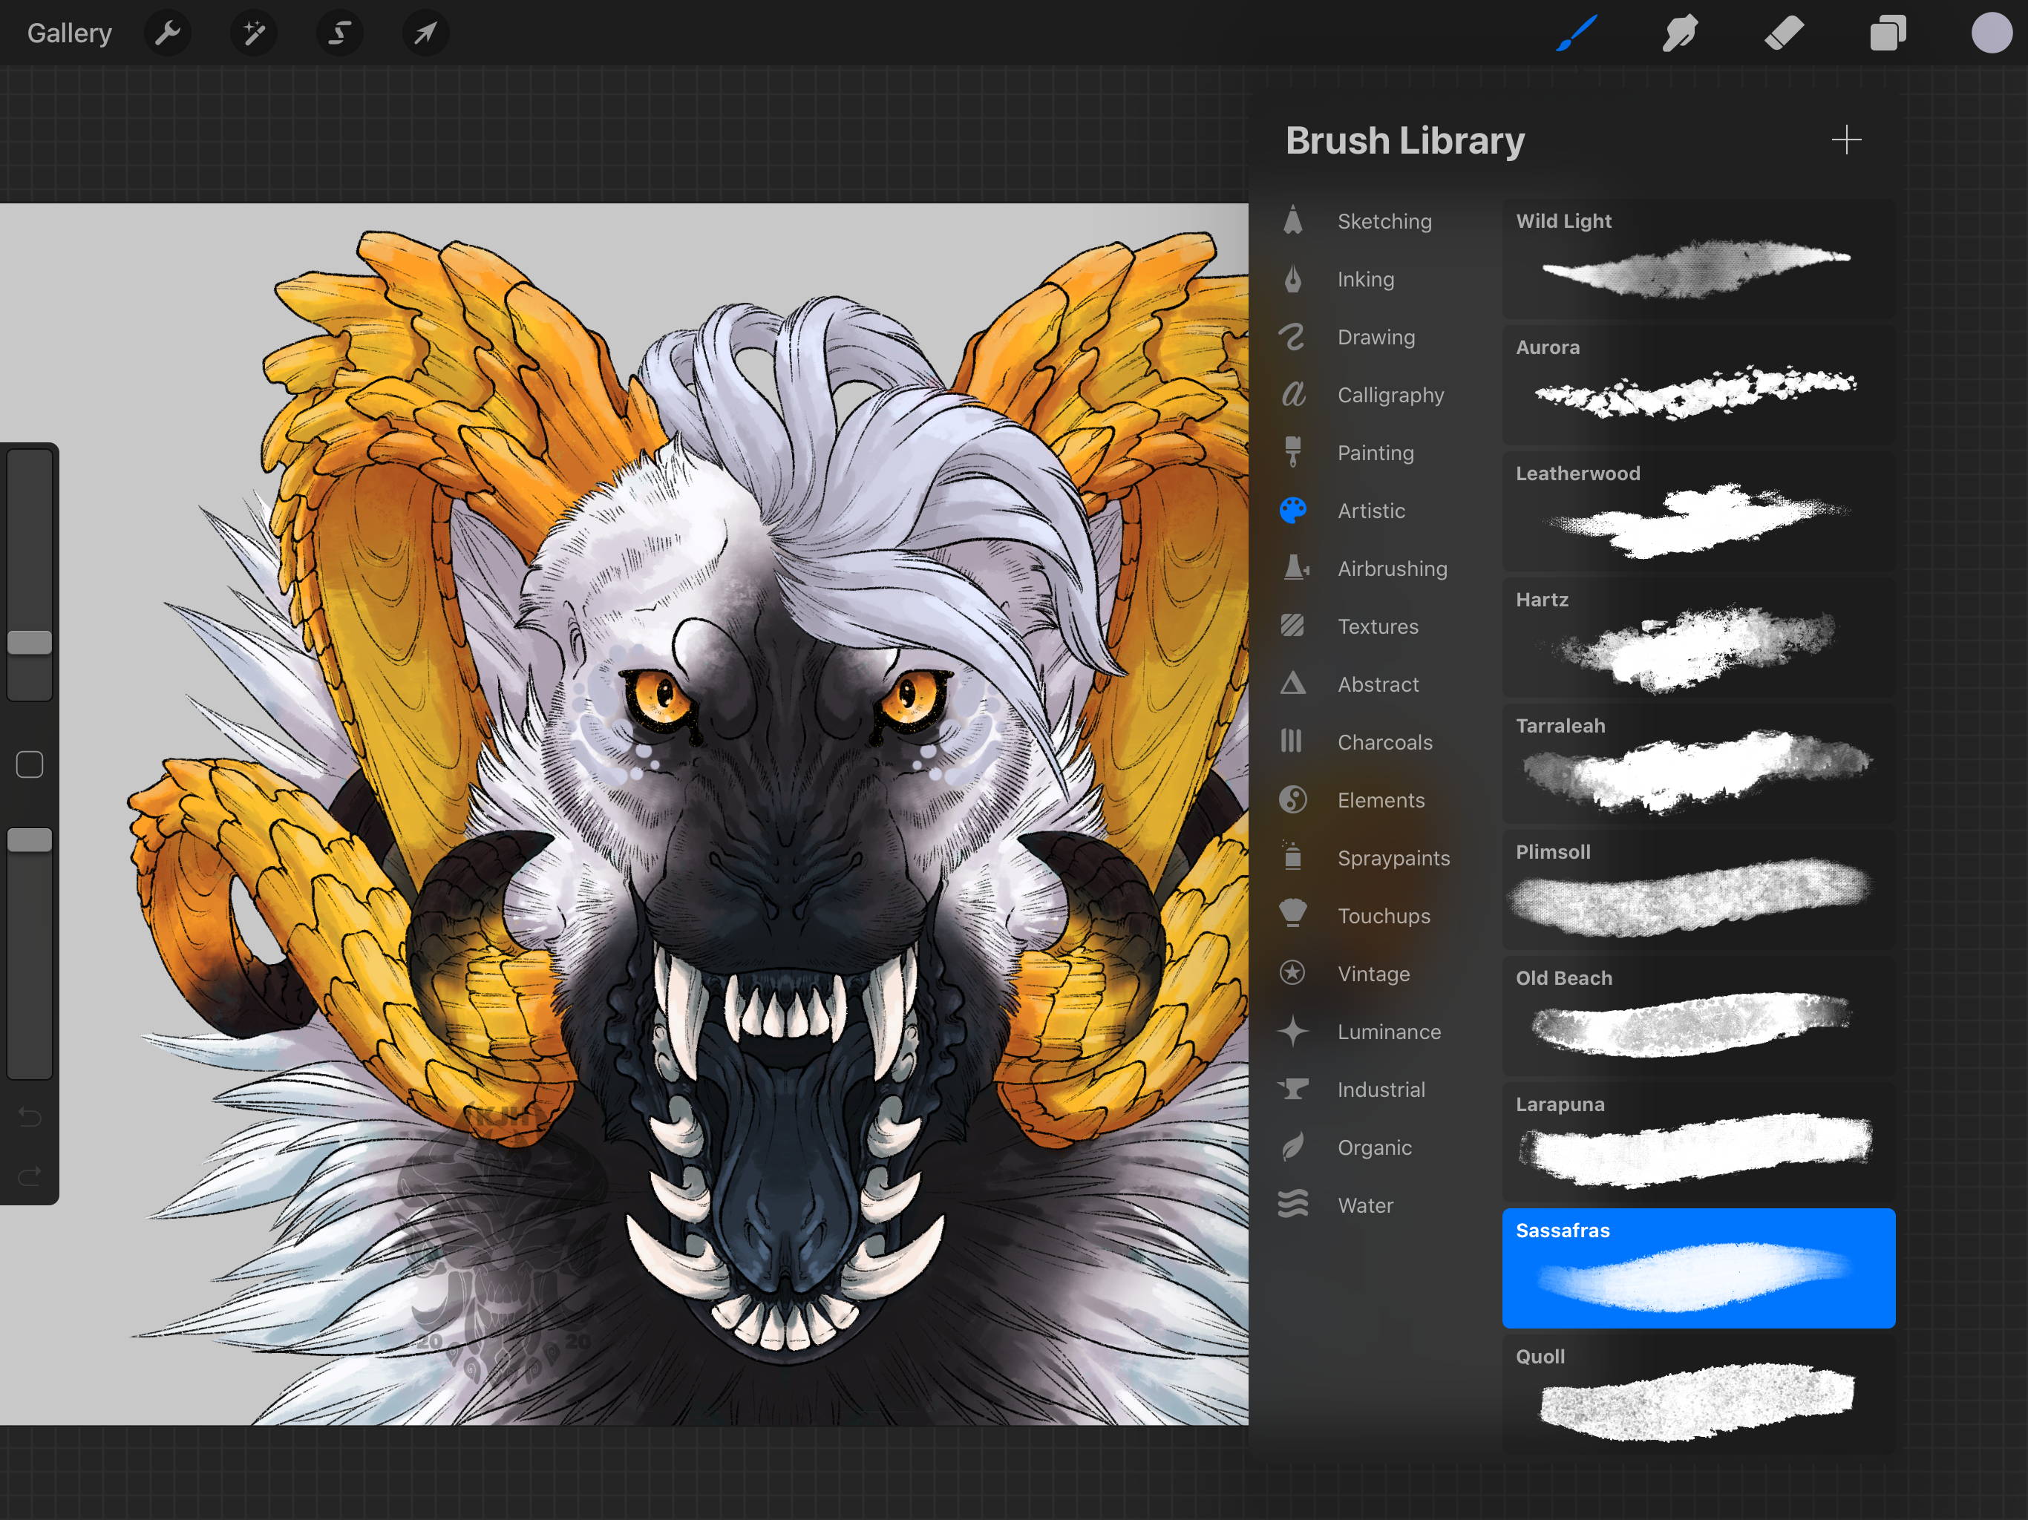Viewport: 2028px width, 1520px height.
Task: Tap the selected Sassafras brush
Action: point(1698,1269)
